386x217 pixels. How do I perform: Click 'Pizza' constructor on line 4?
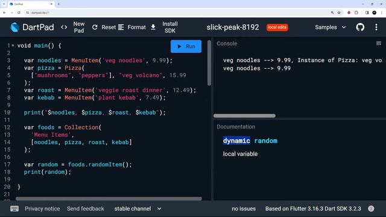73,68
